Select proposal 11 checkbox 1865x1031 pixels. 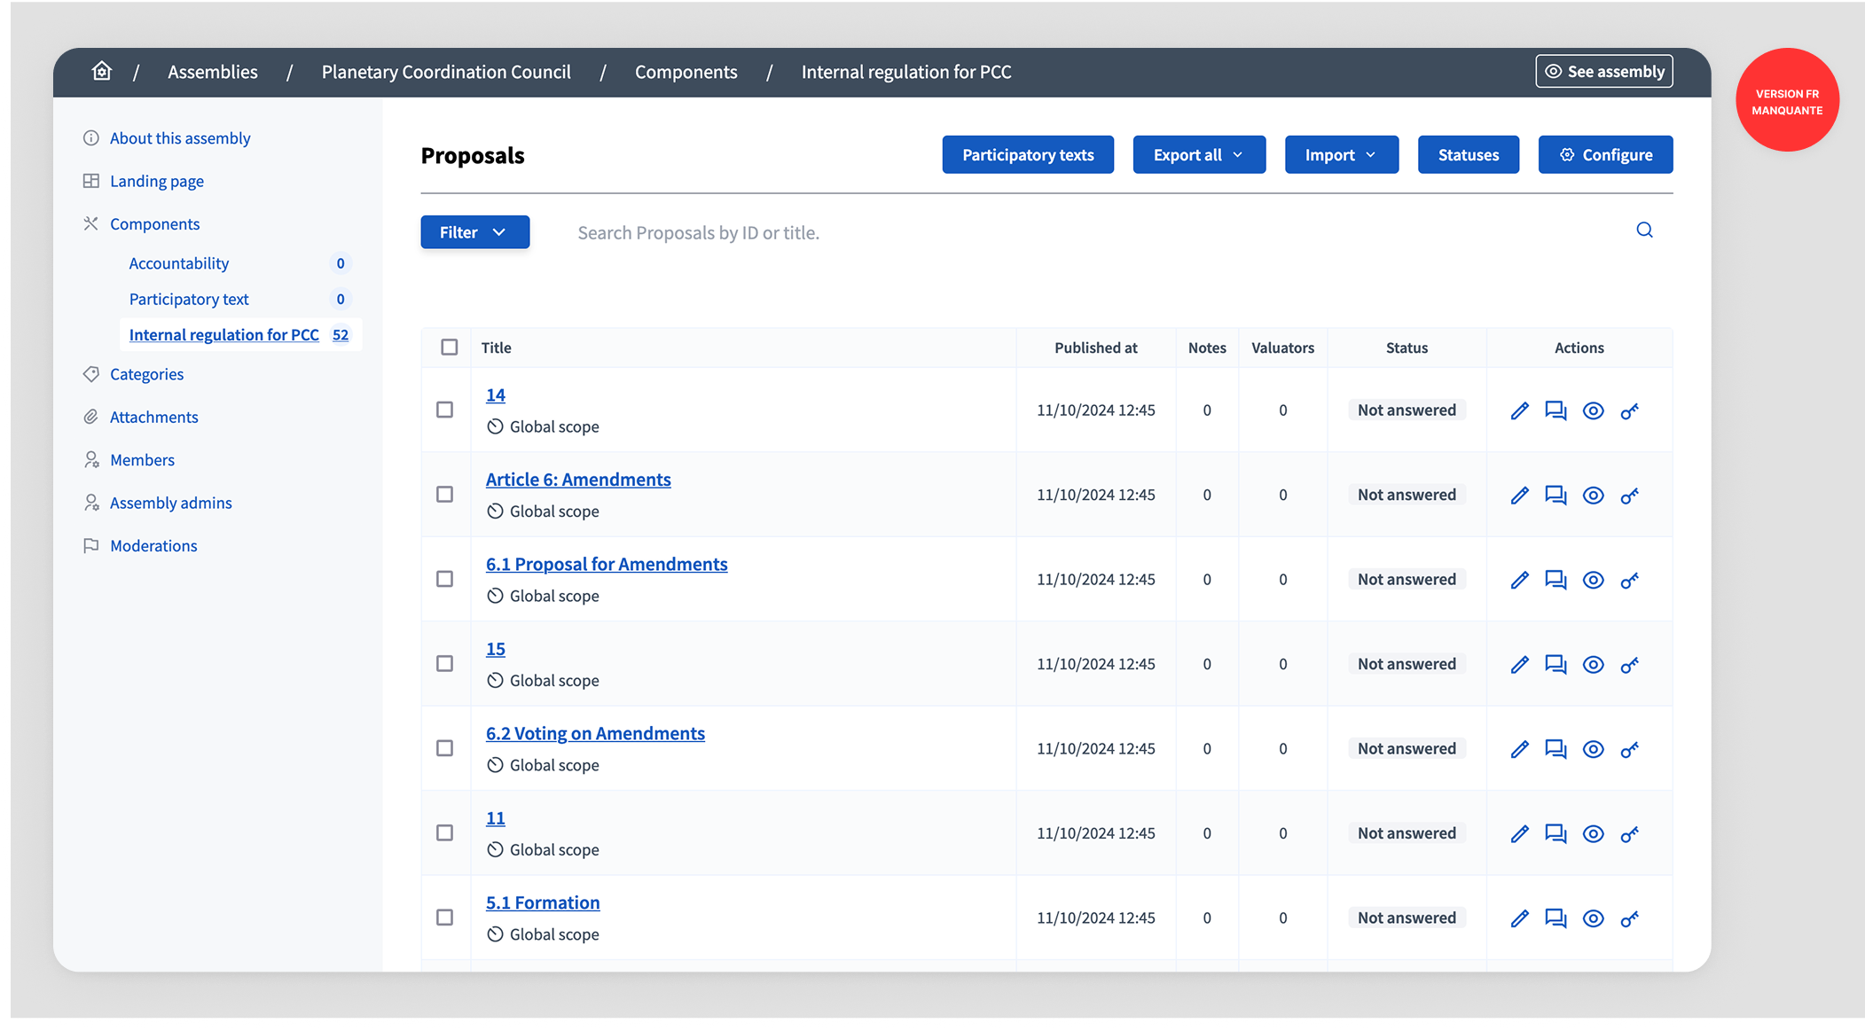[x=445, y=833]
